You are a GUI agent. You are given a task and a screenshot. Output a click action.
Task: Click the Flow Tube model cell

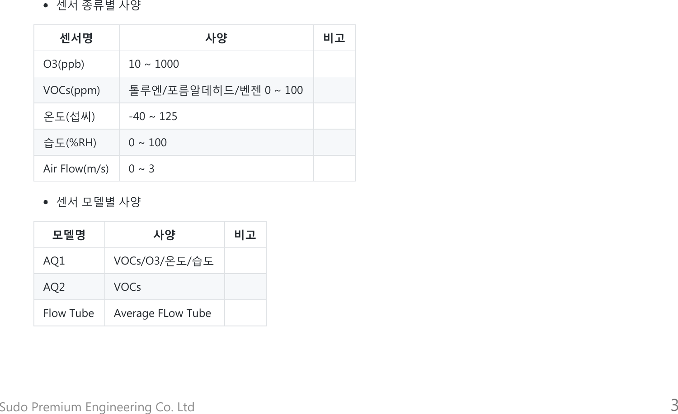(69, 313)
